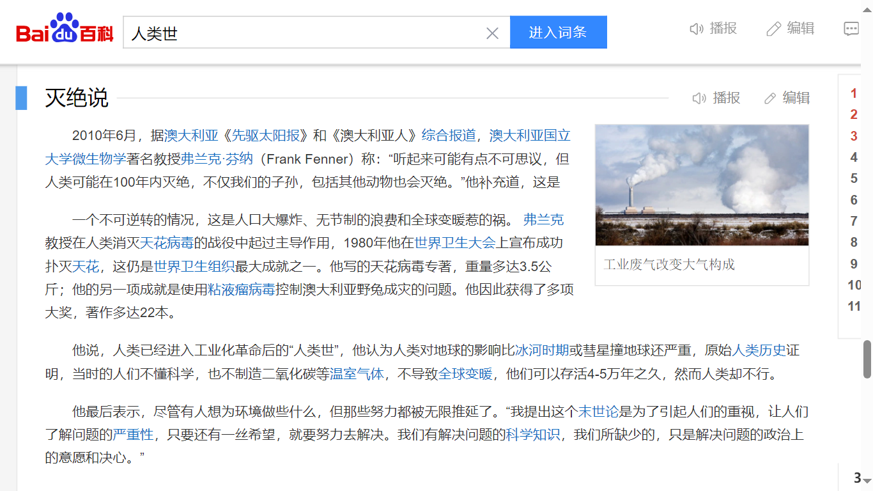Open the 严重性 link
Image resolution: width=873 pixels, height=491 pixels.
click(133, 435)
